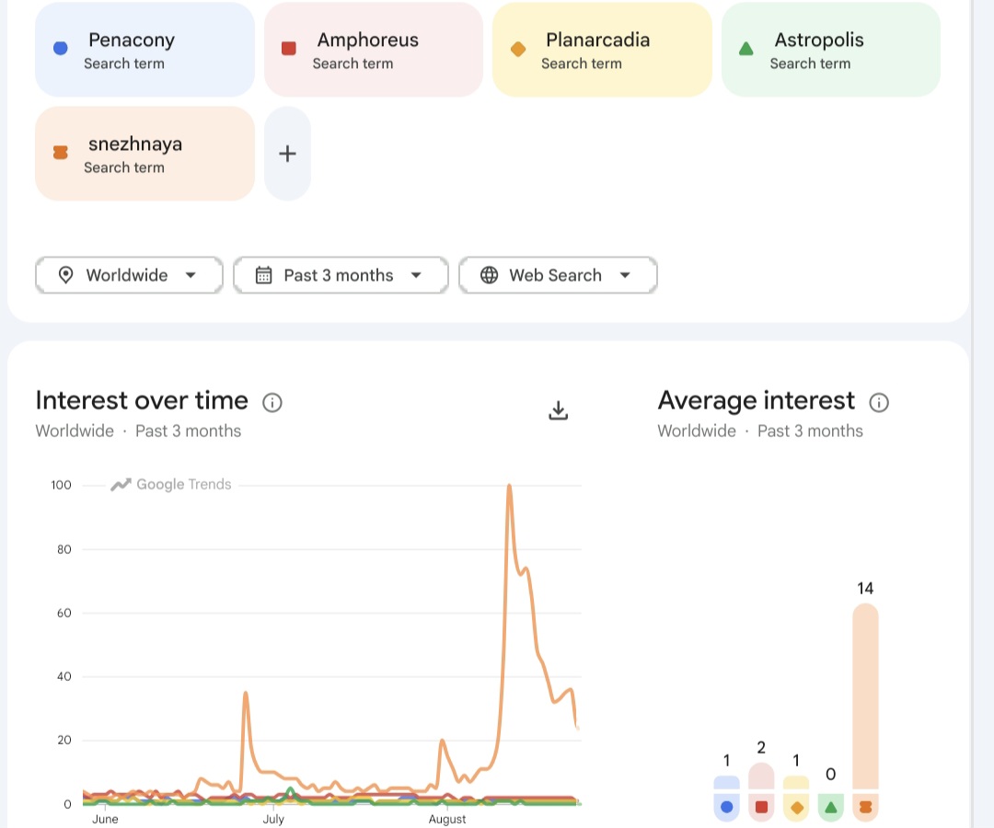Click the July axis label on chart
This screenshot has height=828, width=994.
pos(273,819)
